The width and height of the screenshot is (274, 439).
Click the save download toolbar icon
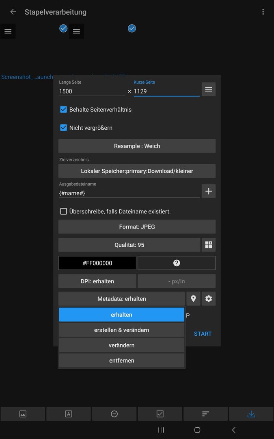point(251,414)
